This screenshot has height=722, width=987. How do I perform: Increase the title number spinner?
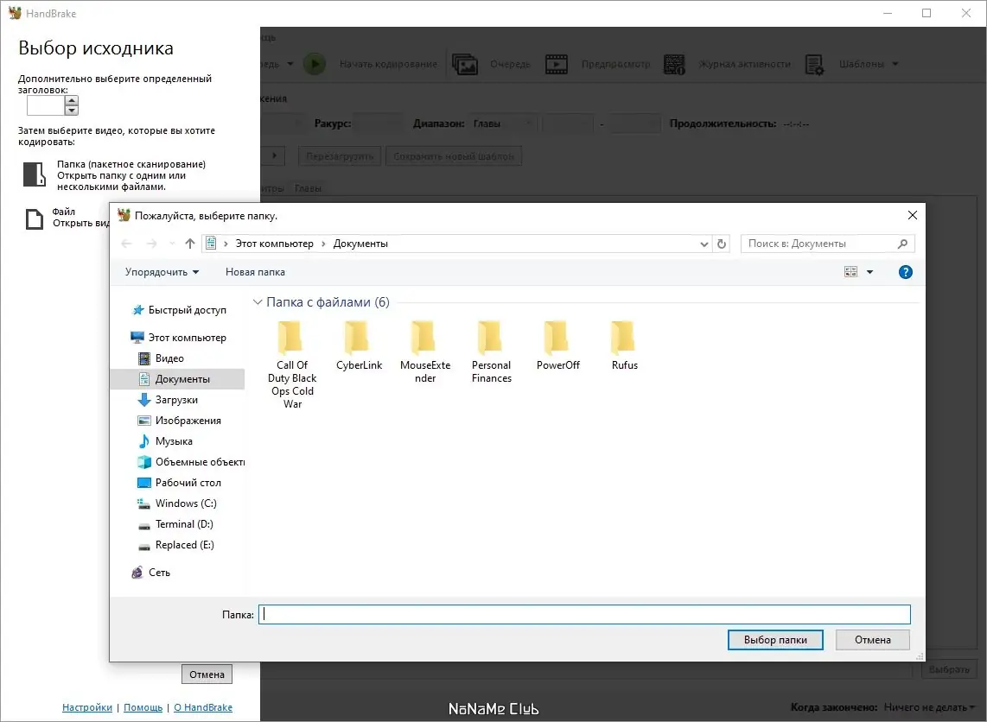coord(72,100)
